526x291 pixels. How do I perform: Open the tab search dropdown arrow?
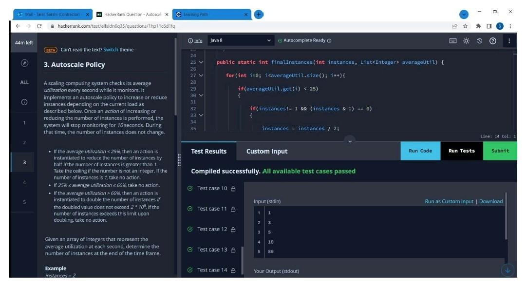pyautogui.click(x=464, y=15)
